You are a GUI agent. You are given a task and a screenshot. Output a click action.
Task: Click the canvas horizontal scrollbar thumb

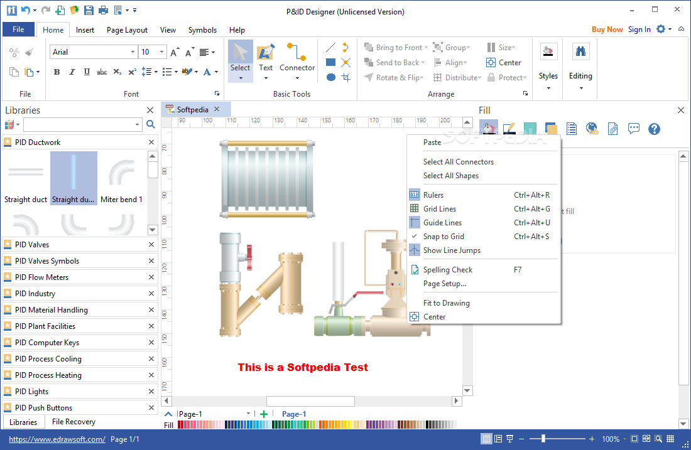pyautogui.click(x=310, y=400)
